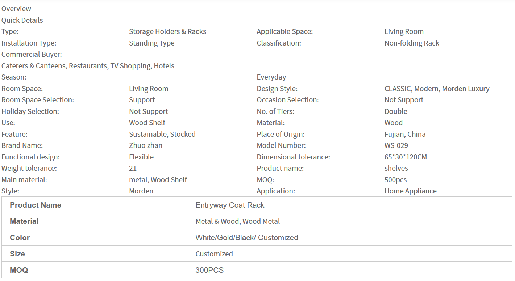Click the Commercial Buyer label
Image resolution: width=515 pixels, height=281 pixels.
click(32, 54)
